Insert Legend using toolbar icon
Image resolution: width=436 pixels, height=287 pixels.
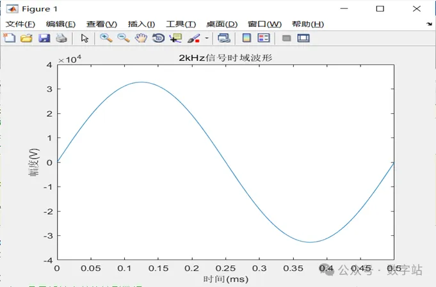pyautogui.click(x=264, y=38)
